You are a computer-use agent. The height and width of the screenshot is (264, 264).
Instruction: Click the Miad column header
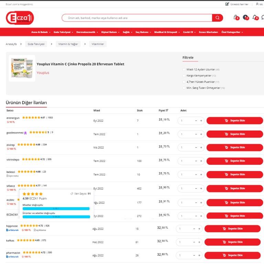(x=97, y=110)
